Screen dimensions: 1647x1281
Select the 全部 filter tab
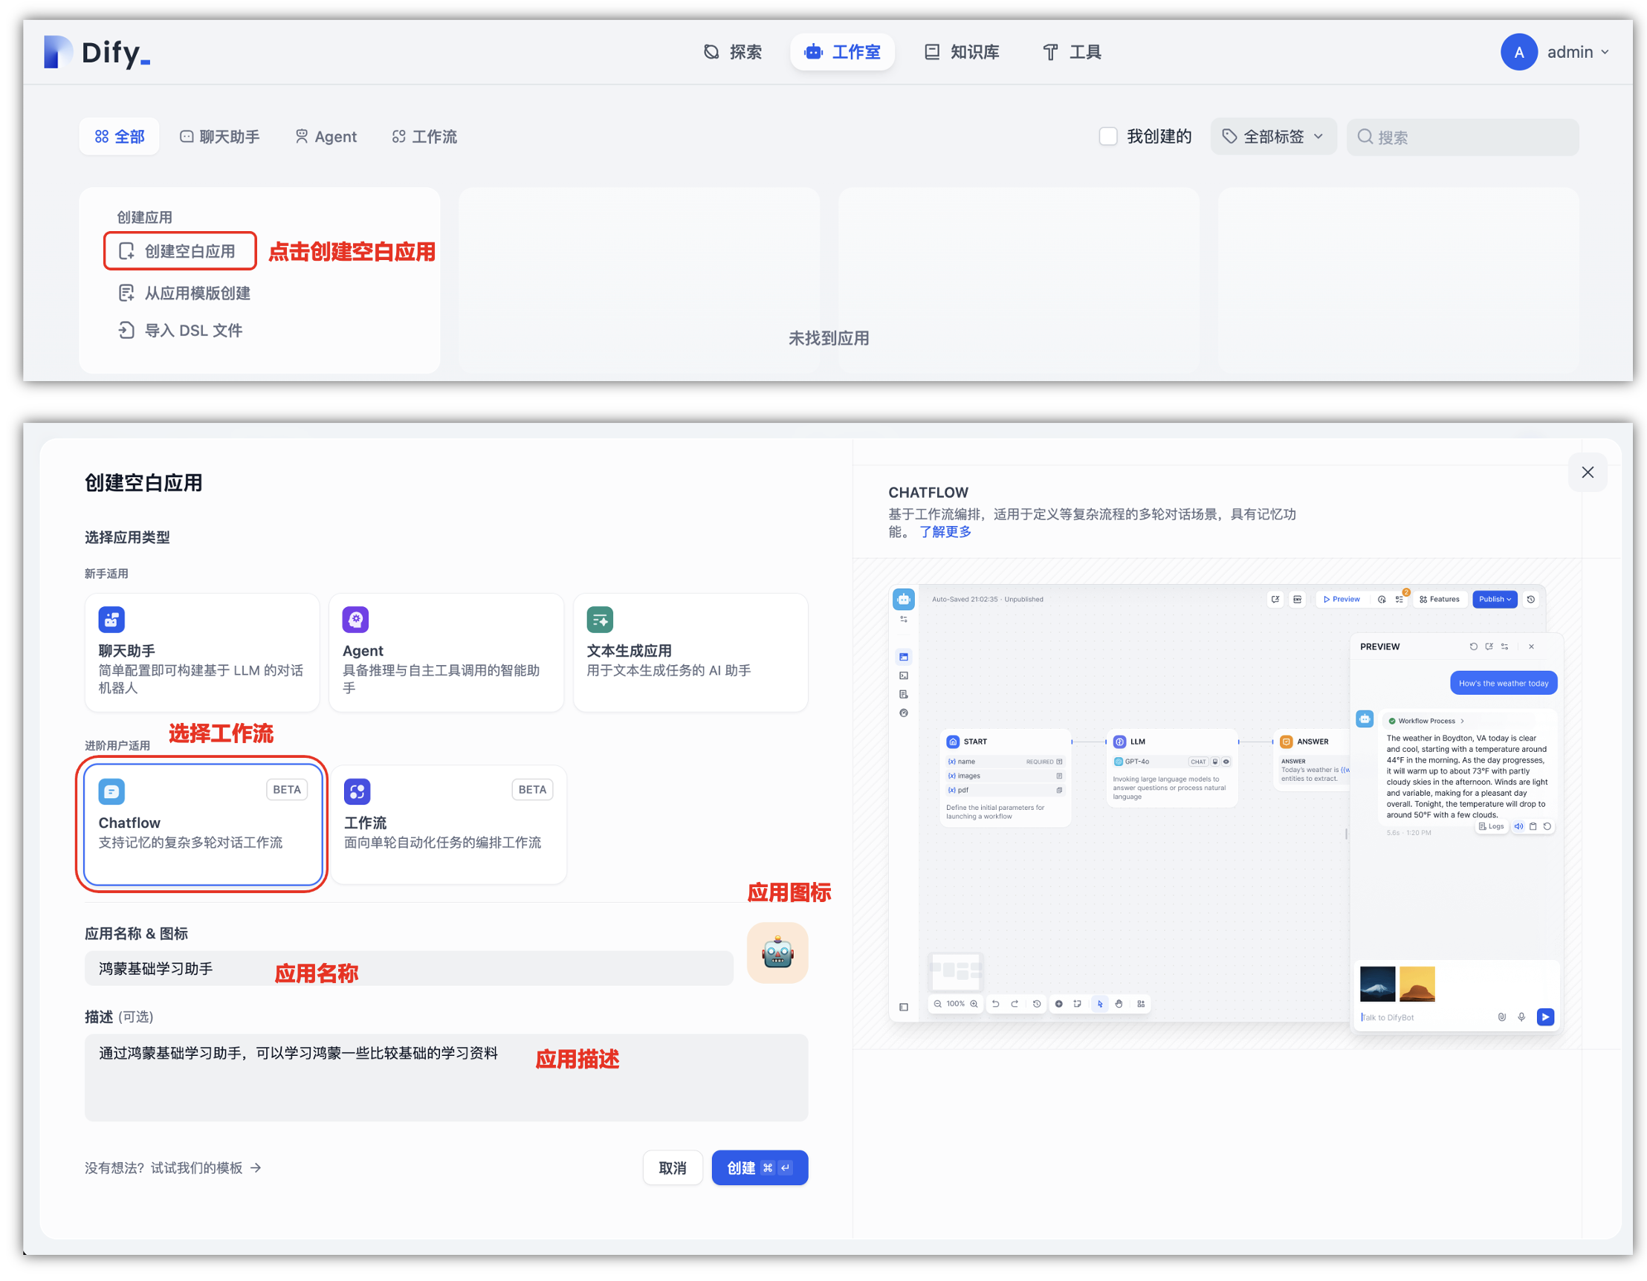point(119,137)
